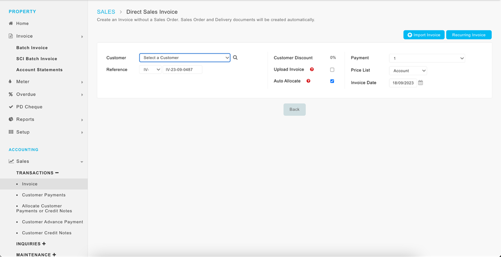Screen dimensions: 501x257
Task: Open the Payment terms dropdown
Action: pyautogui.click(x=427, y=58)
